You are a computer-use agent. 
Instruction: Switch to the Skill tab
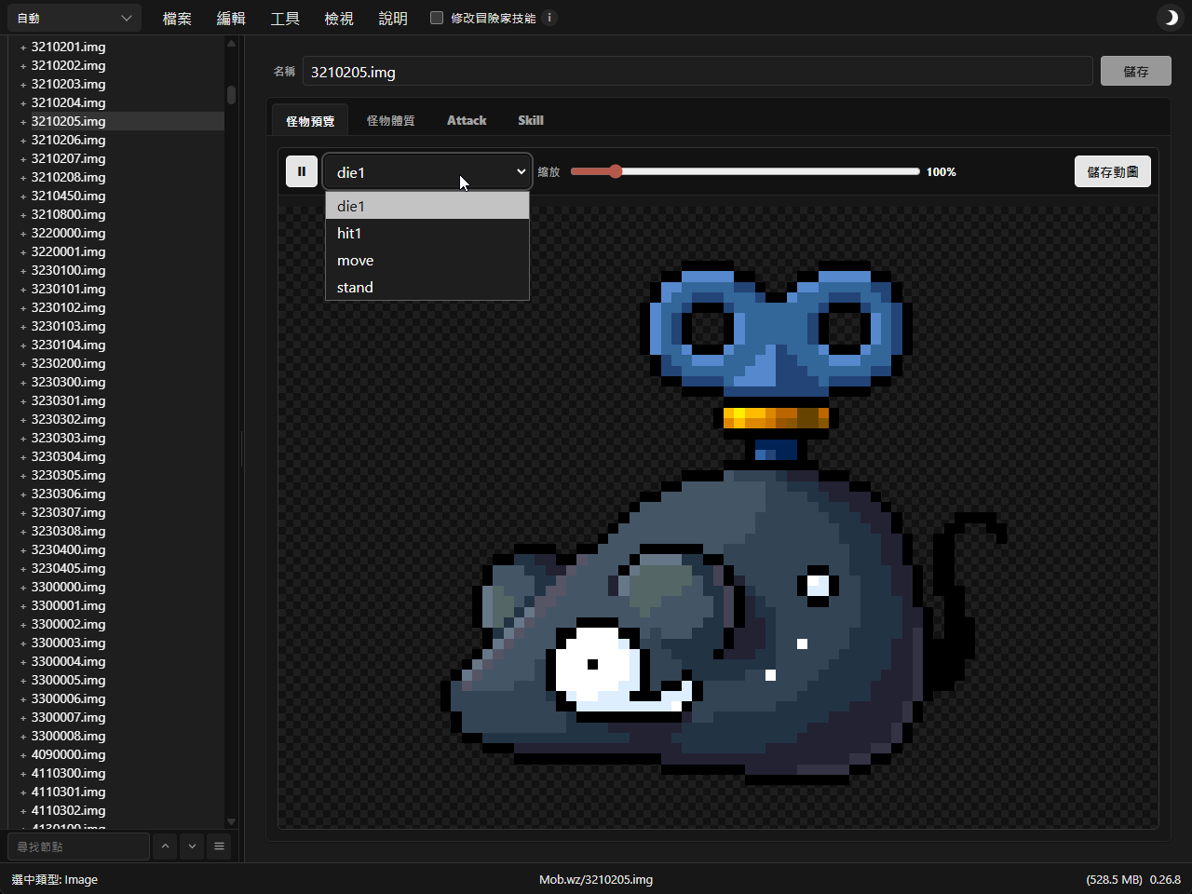531,120
